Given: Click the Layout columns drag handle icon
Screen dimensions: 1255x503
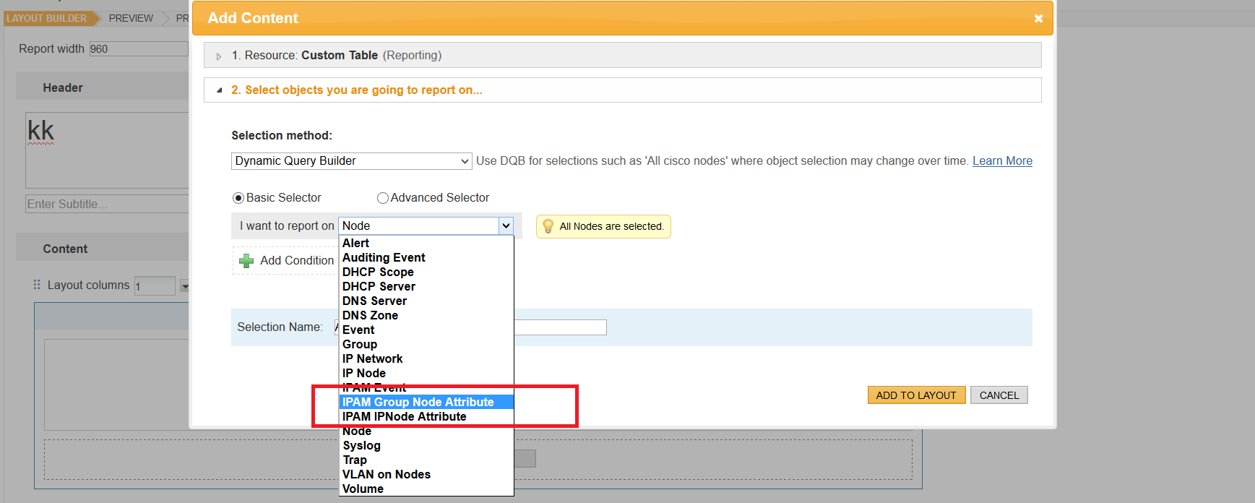Looking at the screenshot, I should 37,285.
